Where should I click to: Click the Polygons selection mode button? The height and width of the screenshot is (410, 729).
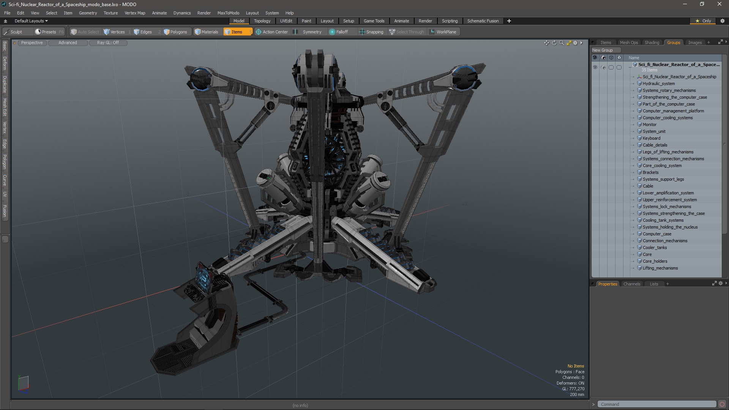point(175,32)
